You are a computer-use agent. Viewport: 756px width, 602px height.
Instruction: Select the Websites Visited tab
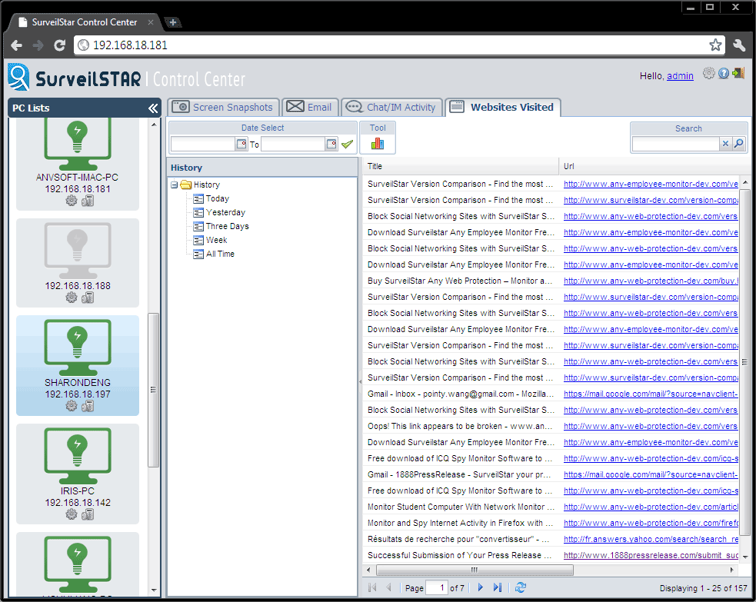(503, 107)
